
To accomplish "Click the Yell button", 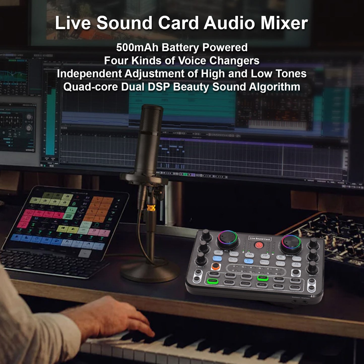I will click(x=311, y=288).
